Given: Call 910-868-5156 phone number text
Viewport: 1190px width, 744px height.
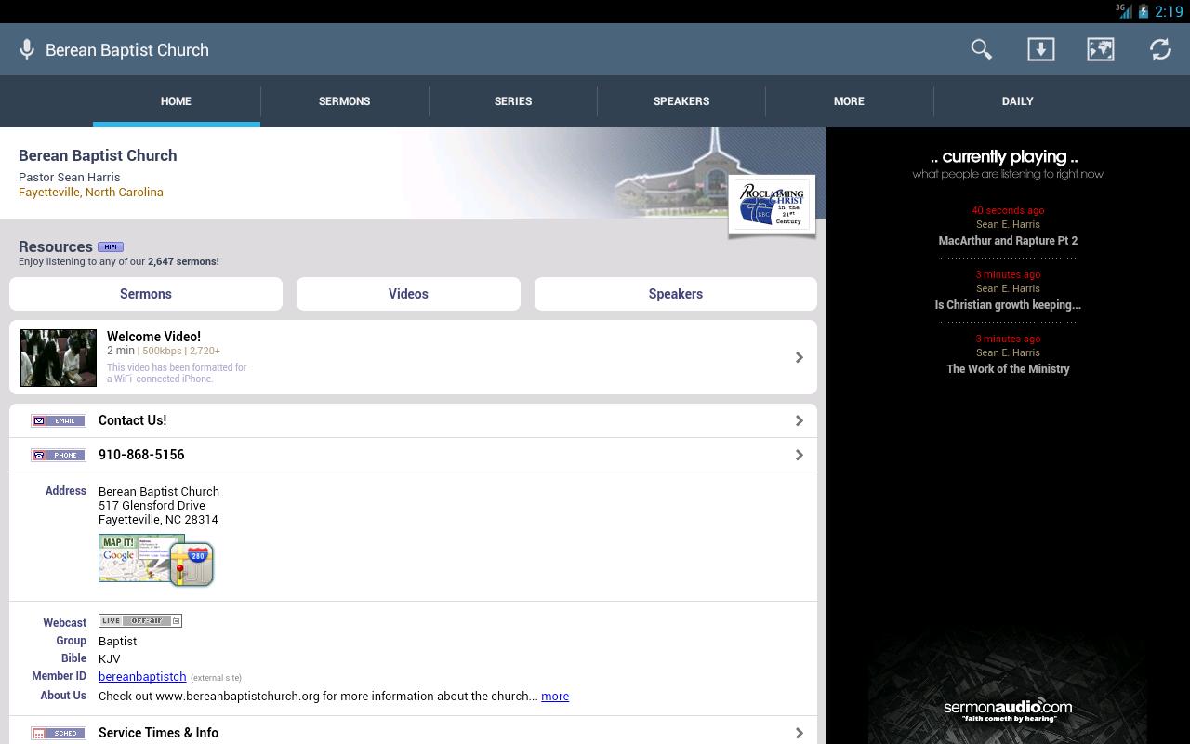Looking at the screenshot, I should [x=141, y=455].
